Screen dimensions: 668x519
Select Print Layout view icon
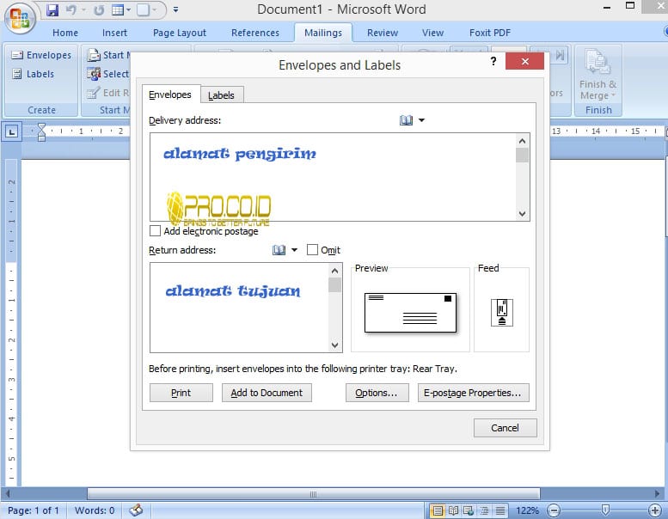click(438, 510)
